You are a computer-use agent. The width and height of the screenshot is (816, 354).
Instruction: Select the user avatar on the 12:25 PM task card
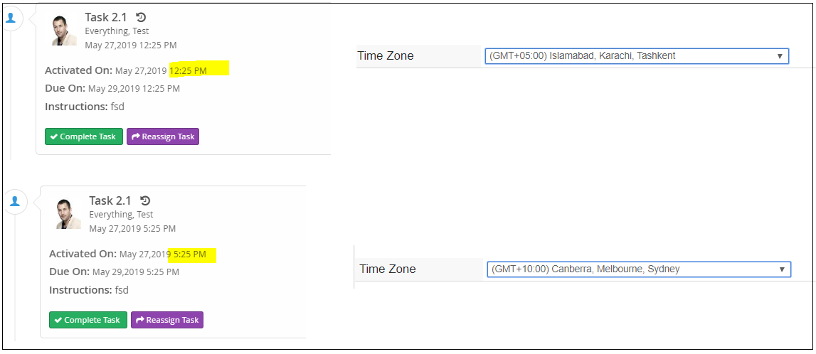pos(64,30)
